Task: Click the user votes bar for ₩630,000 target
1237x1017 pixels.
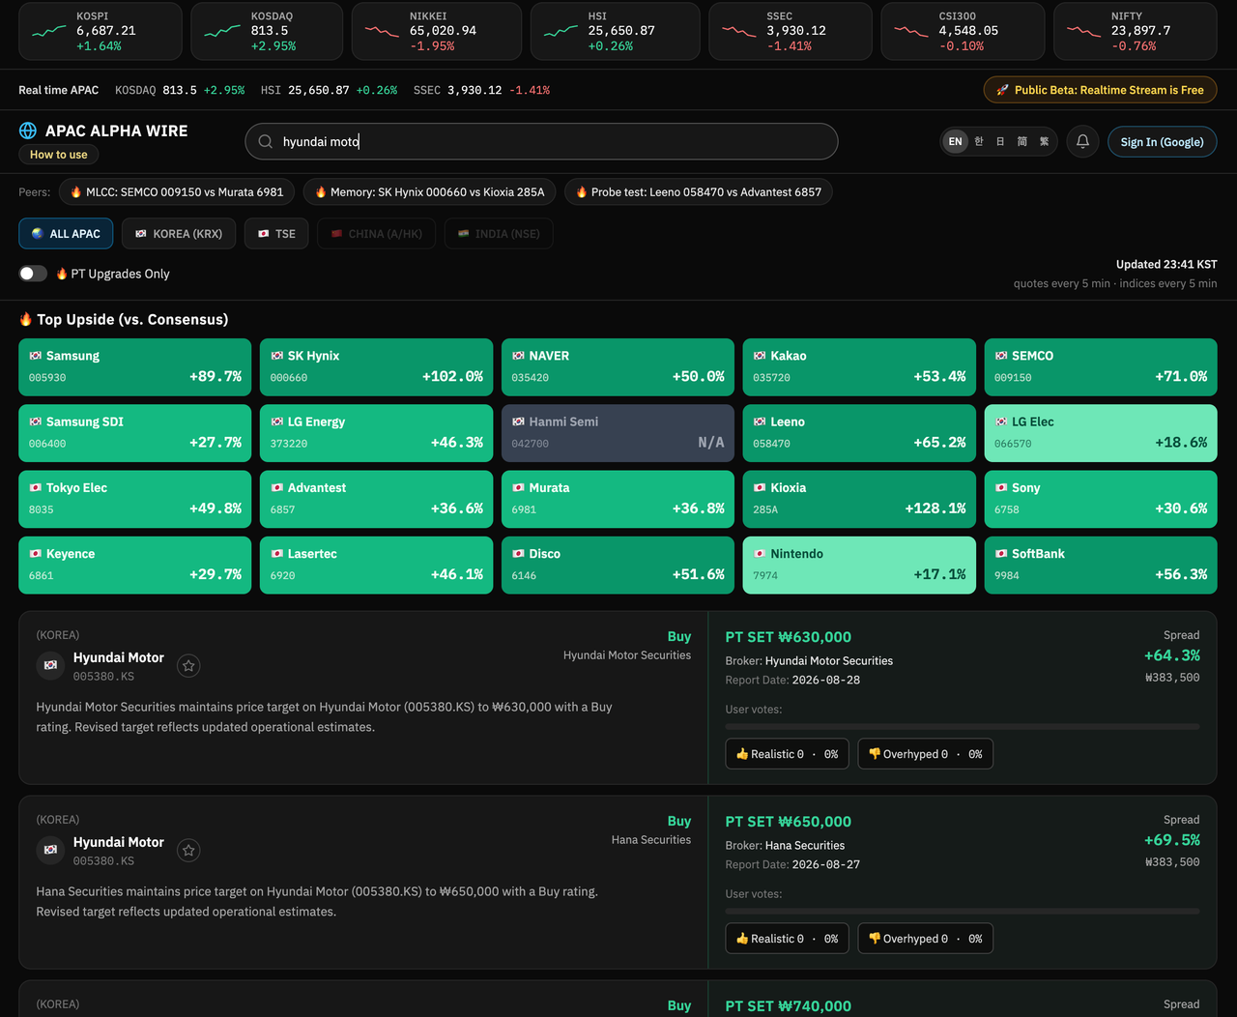Action: click(x=963, y=726)
